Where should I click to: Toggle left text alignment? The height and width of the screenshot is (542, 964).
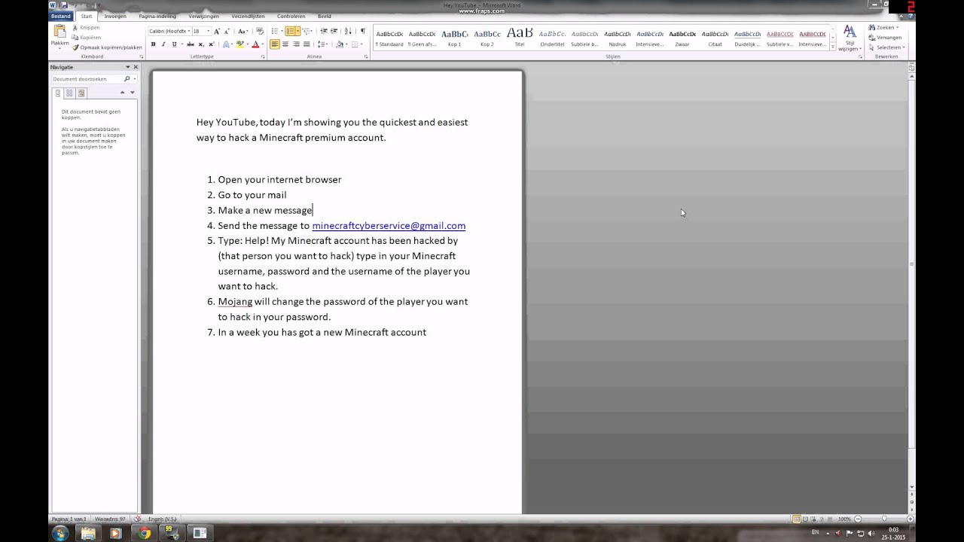(275, 44)
